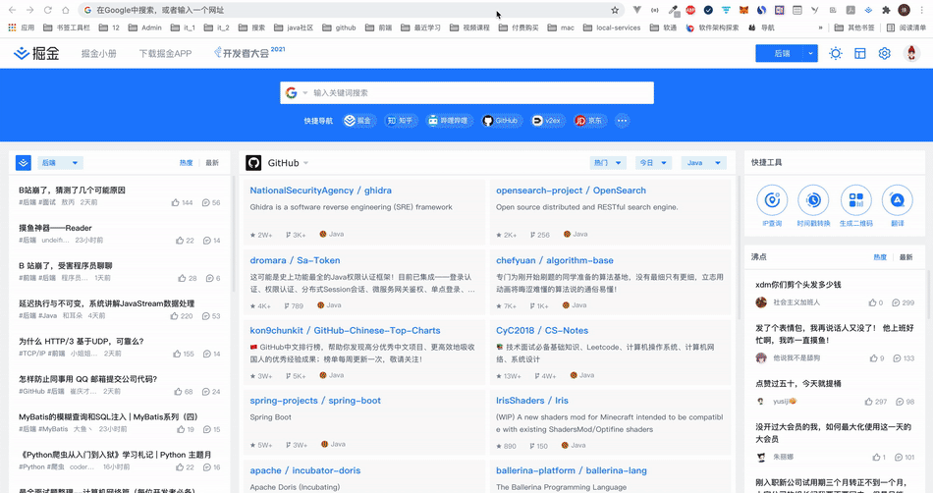933x493 pixels.
Task: Show hidden bookmarks with the » chevron
Action: 820,27
